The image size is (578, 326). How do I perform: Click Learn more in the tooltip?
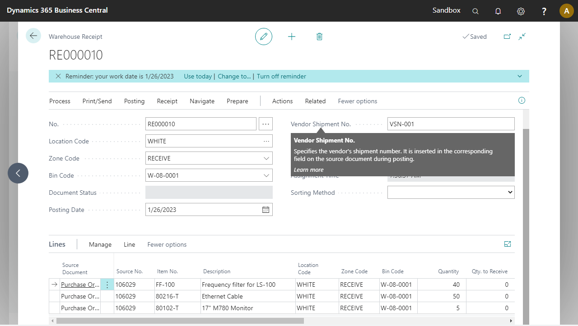[x=308, y=170]
